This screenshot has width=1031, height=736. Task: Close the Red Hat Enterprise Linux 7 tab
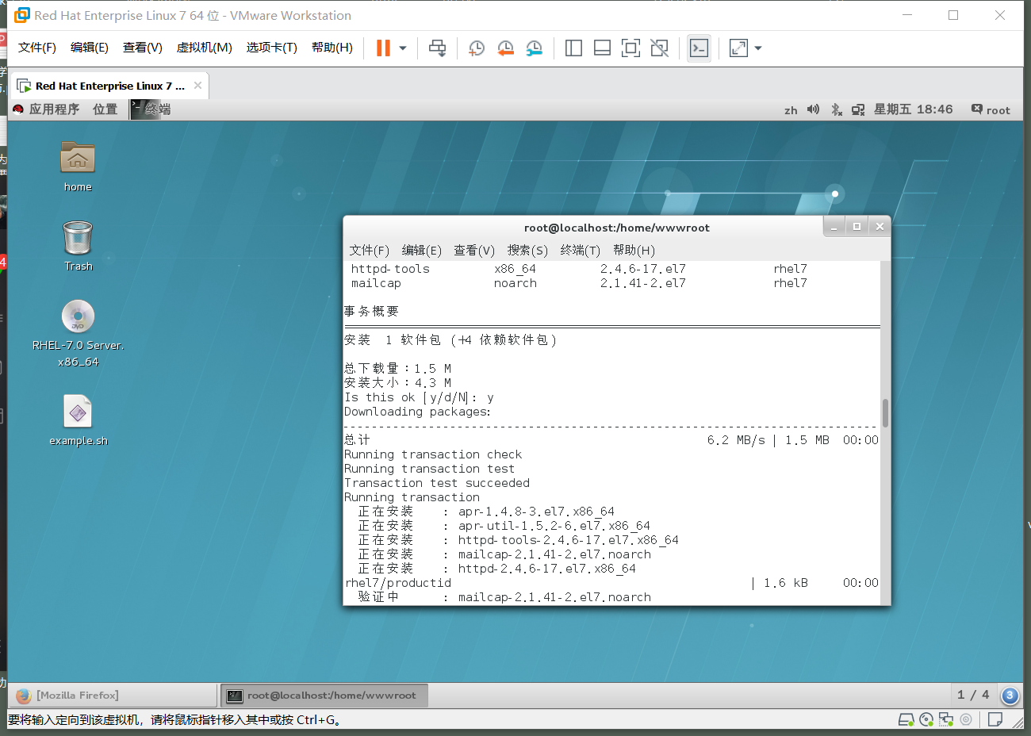click(x=197, y=86)
